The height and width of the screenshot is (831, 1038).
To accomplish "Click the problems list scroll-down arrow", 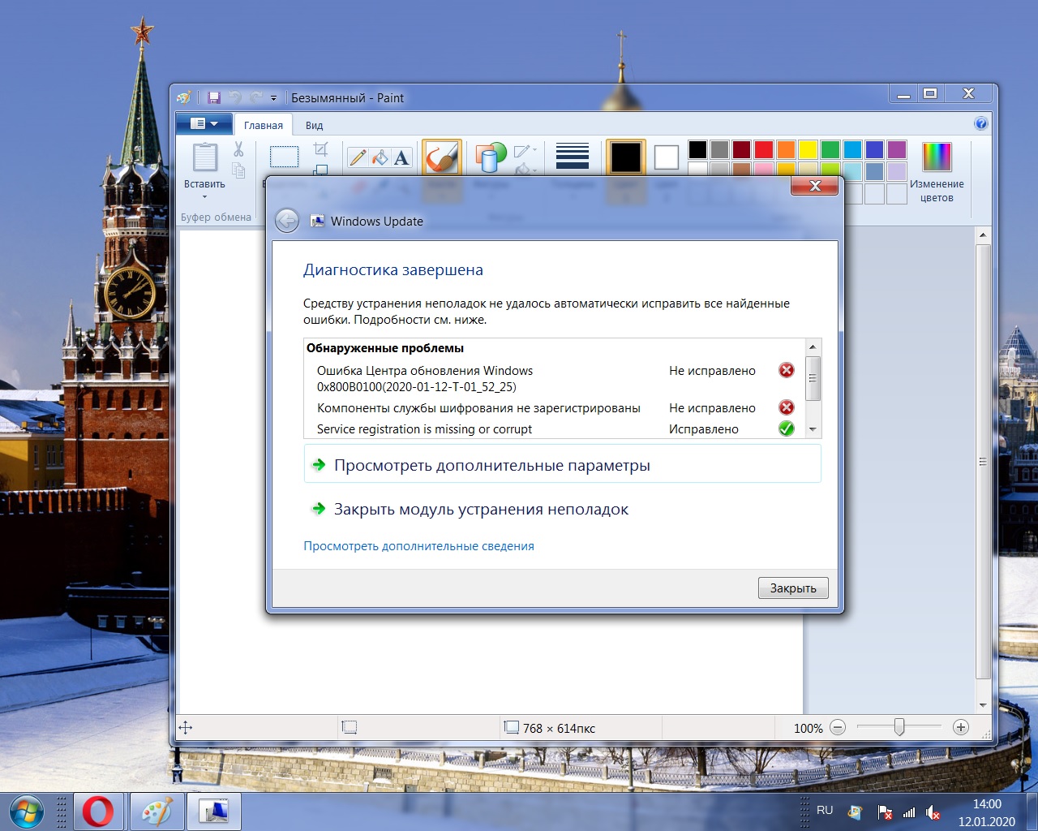I will [813, 430].
